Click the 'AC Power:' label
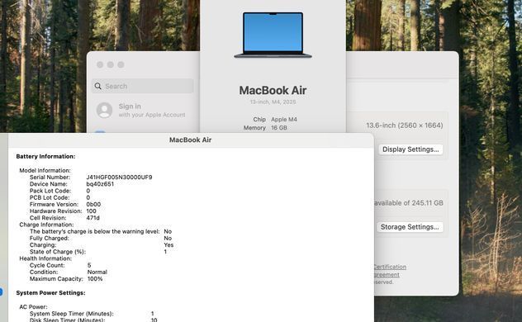The image size is (522, 322). pos(33,306)
